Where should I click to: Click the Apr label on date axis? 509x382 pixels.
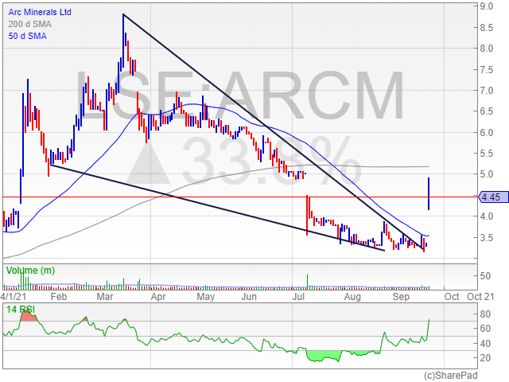pos(158,297)
